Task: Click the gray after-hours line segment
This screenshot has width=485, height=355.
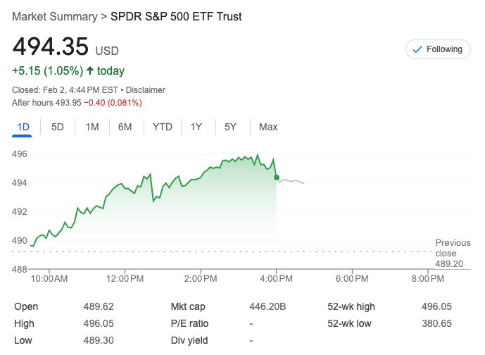Action: (x=292, y=182)
